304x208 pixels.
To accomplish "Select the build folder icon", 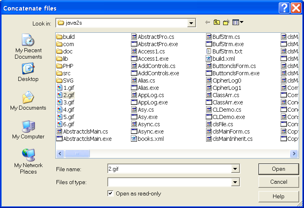I will click(59, 37).
